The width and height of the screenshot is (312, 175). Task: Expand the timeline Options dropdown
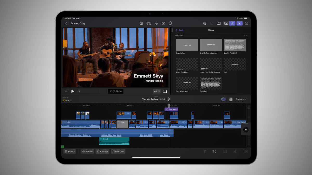pyautogui.click(x=241, y=99)
